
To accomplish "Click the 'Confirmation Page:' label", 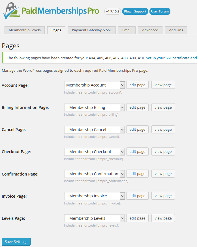I will pos(20,174).
